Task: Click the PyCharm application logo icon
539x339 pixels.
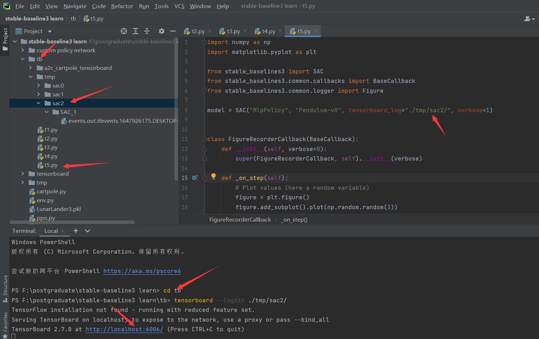Action: tap(7, 6)
